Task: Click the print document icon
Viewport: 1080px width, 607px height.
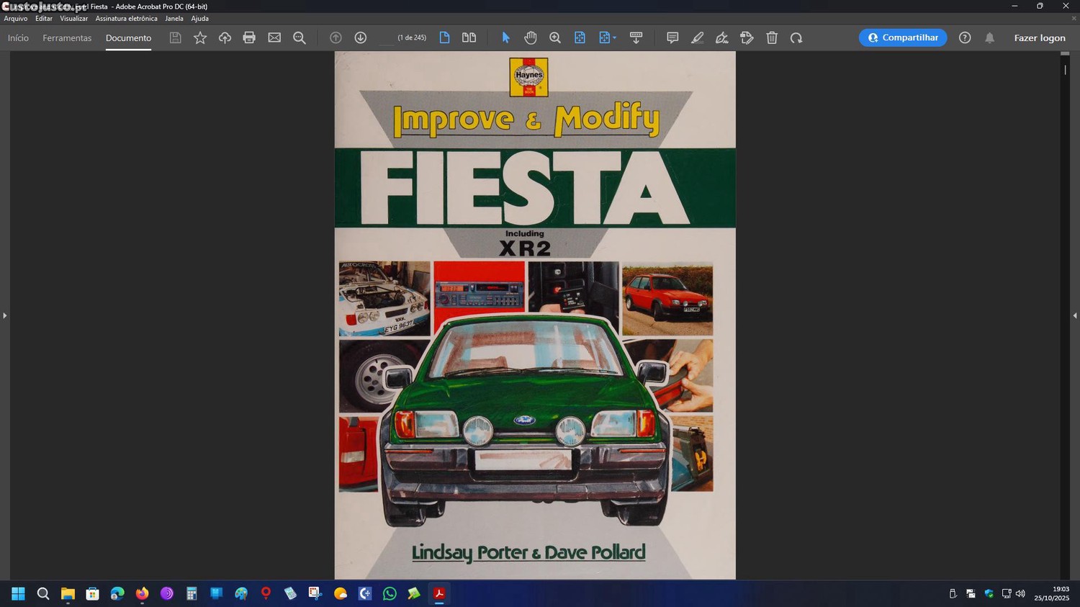Action: pyautogui.click(x=249, y=37)
